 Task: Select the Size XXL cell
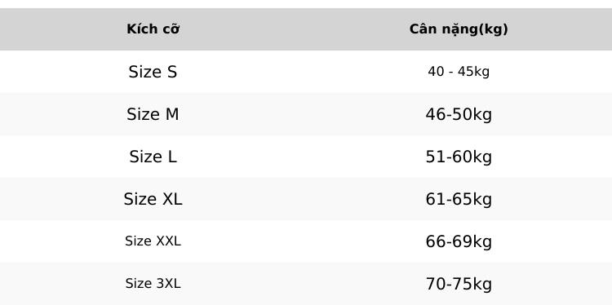[x=153, y=241]
